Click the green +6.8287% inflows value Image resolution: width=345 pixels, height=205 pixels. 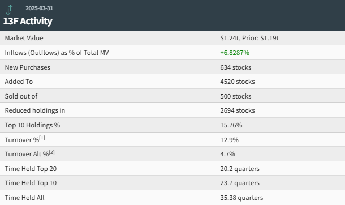tap(235, 53)
